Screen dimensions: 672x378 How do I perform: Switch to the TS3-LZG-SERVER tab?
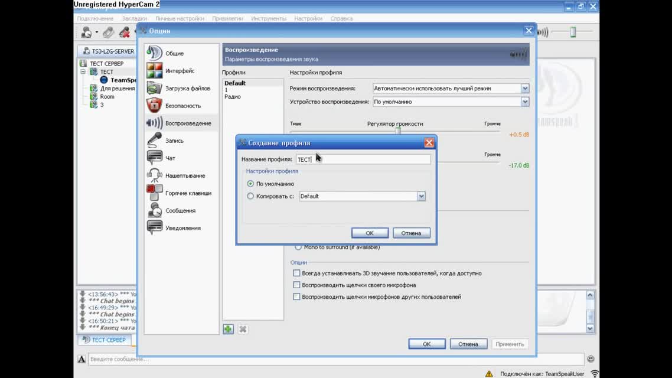click(108, 51)
